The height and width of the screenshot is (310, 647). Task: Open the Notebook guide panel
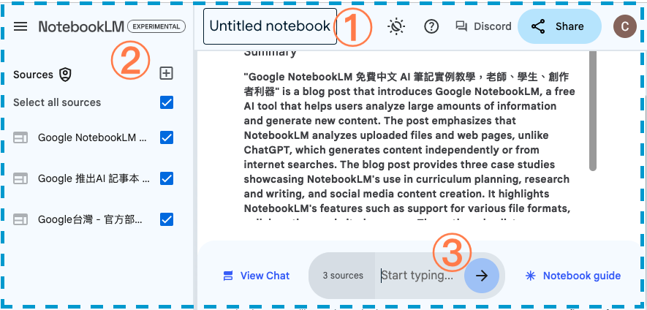(572, 276)
